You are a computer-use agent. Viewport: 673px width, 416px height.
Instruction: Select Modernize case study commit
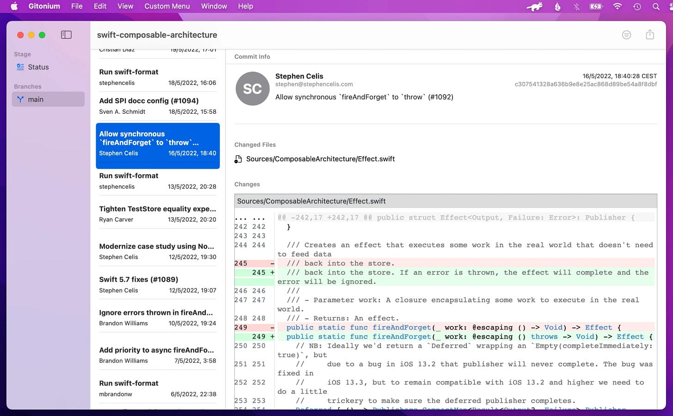(158, 251)
